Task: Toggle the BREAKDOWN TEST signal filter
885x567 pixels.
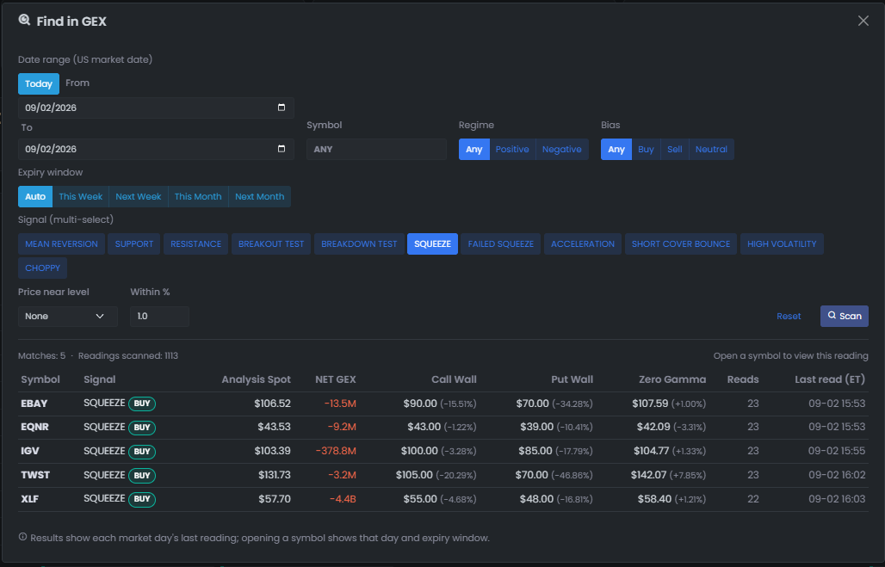Action: [359, 243]
